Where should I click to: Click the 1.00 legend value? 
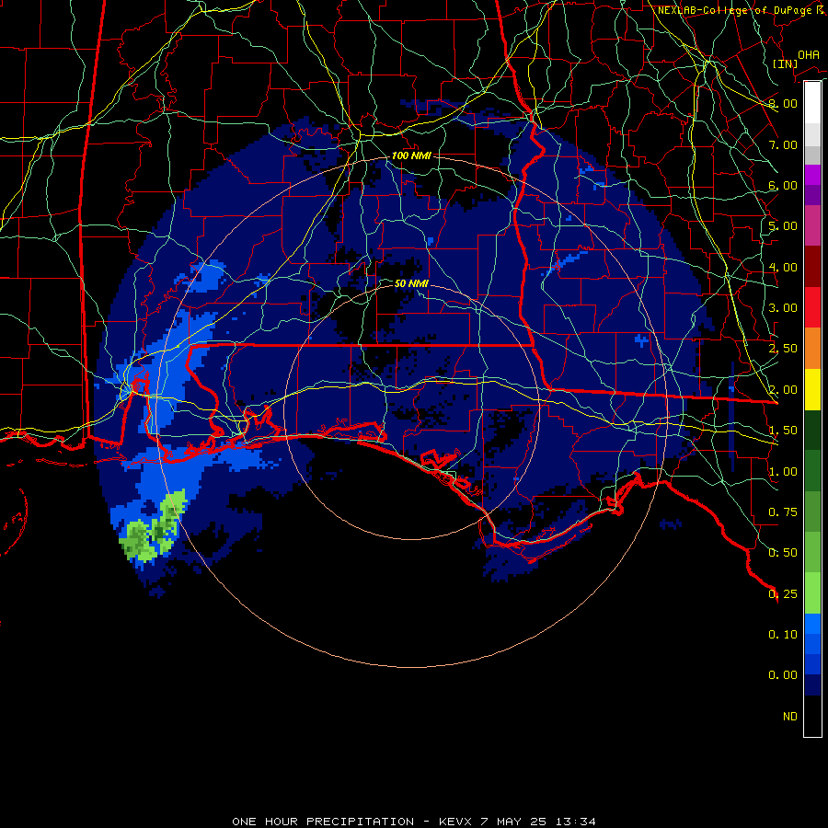click(783, 472)
